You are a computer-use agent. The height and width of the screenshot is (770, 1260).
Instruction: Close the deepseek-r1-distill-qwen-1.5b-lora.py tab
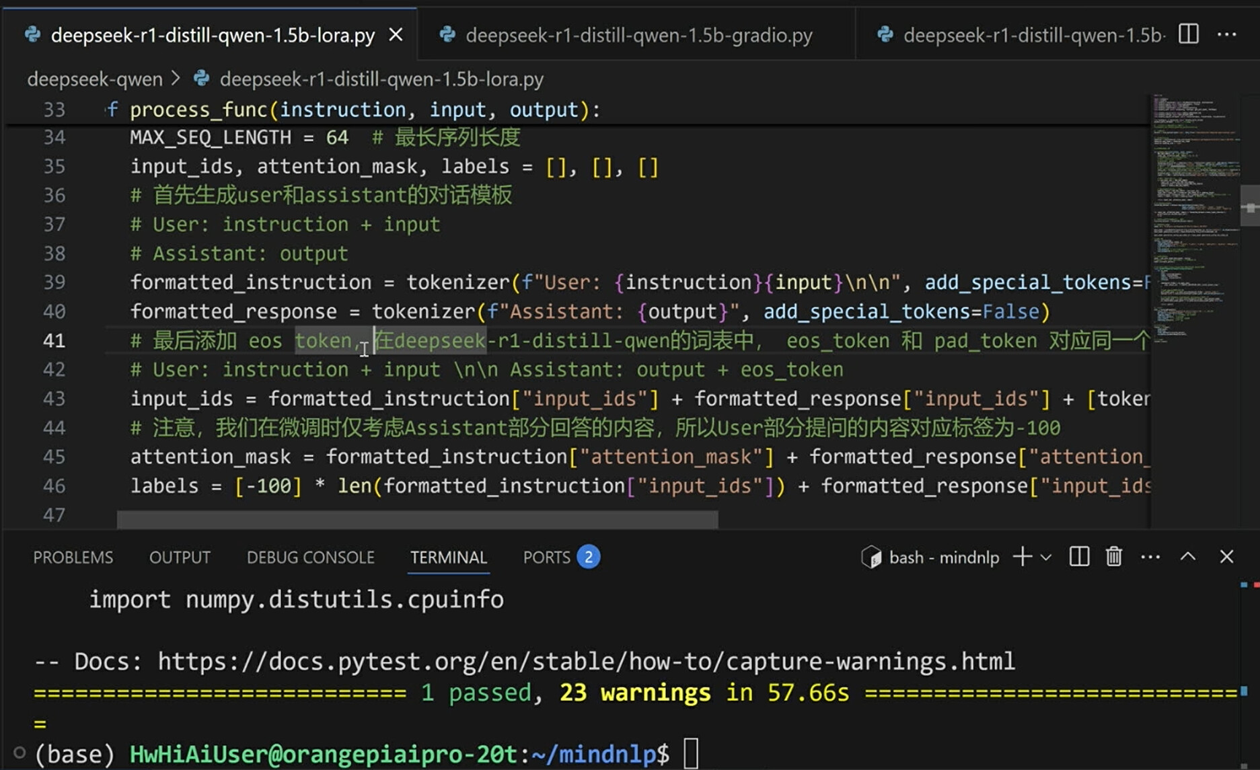point(396,34)
